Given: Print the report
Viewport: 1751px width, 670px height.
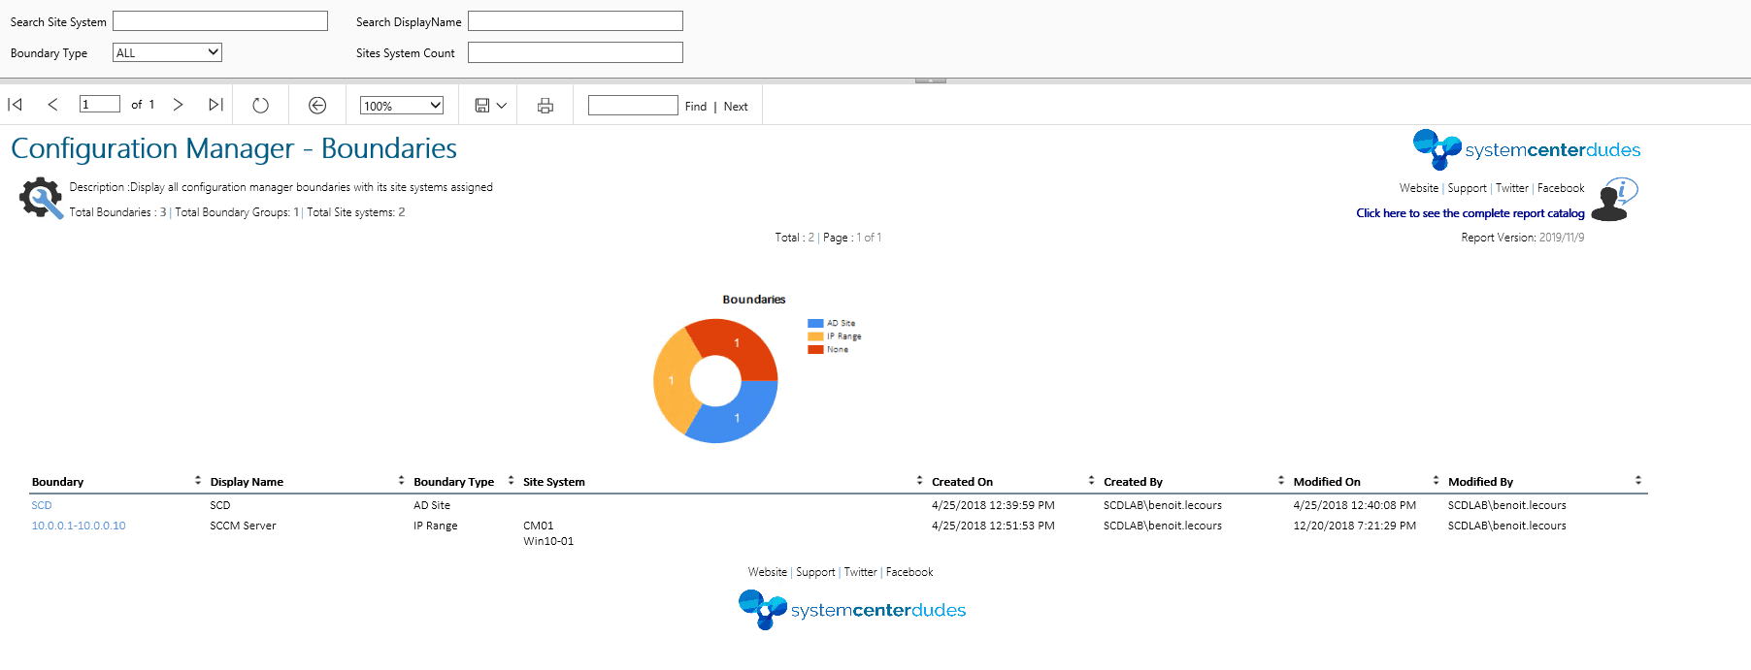Looking at the screenshot, I should tap(545, 106).
